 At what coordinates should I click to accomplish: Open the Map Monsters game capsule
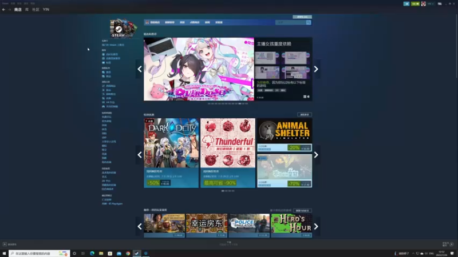[164, 226]
